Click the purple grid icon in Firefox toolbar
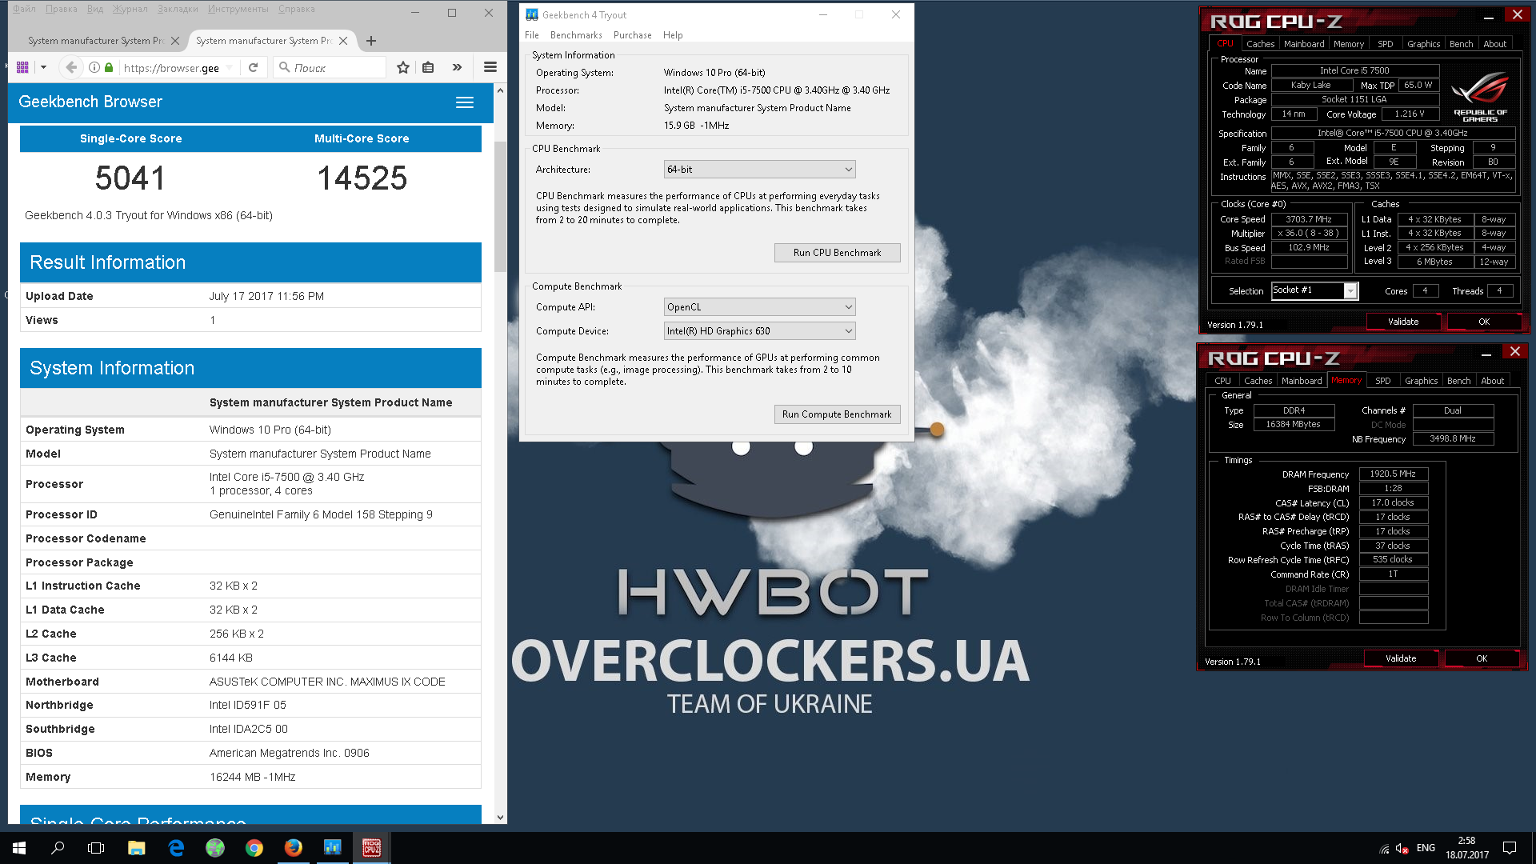The width and height of the screenshot is (1536, 864). pos(22,67)
